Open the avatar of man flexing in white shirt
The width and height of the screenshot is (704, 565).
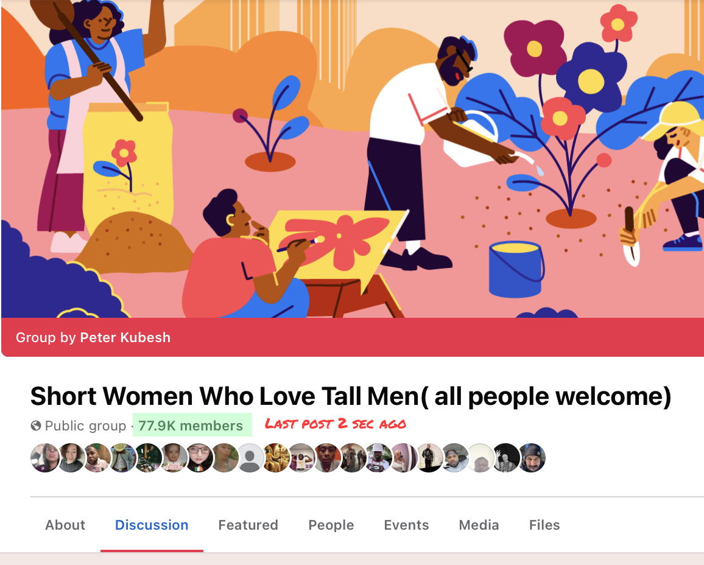click(301, 458)
